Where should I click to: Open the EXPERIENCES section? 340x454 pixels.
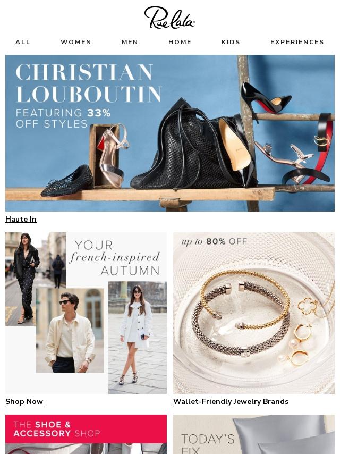coord(297,42)
